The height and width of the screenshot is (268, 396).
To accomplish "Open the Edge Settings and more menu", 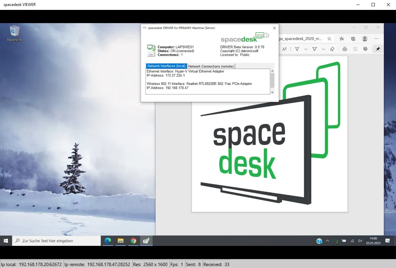I will coord(377,39).
